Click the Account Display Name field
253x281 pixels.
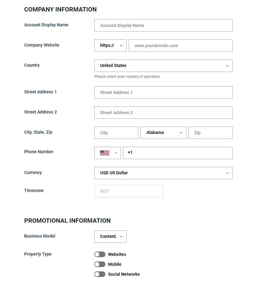[x=163, y=25]
